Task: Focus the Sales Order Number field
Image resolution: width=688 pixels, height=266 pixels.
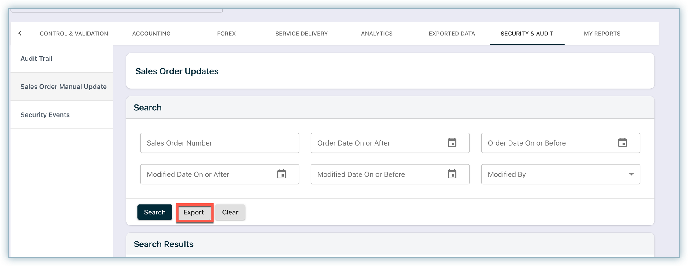Action: pos(220,143)
